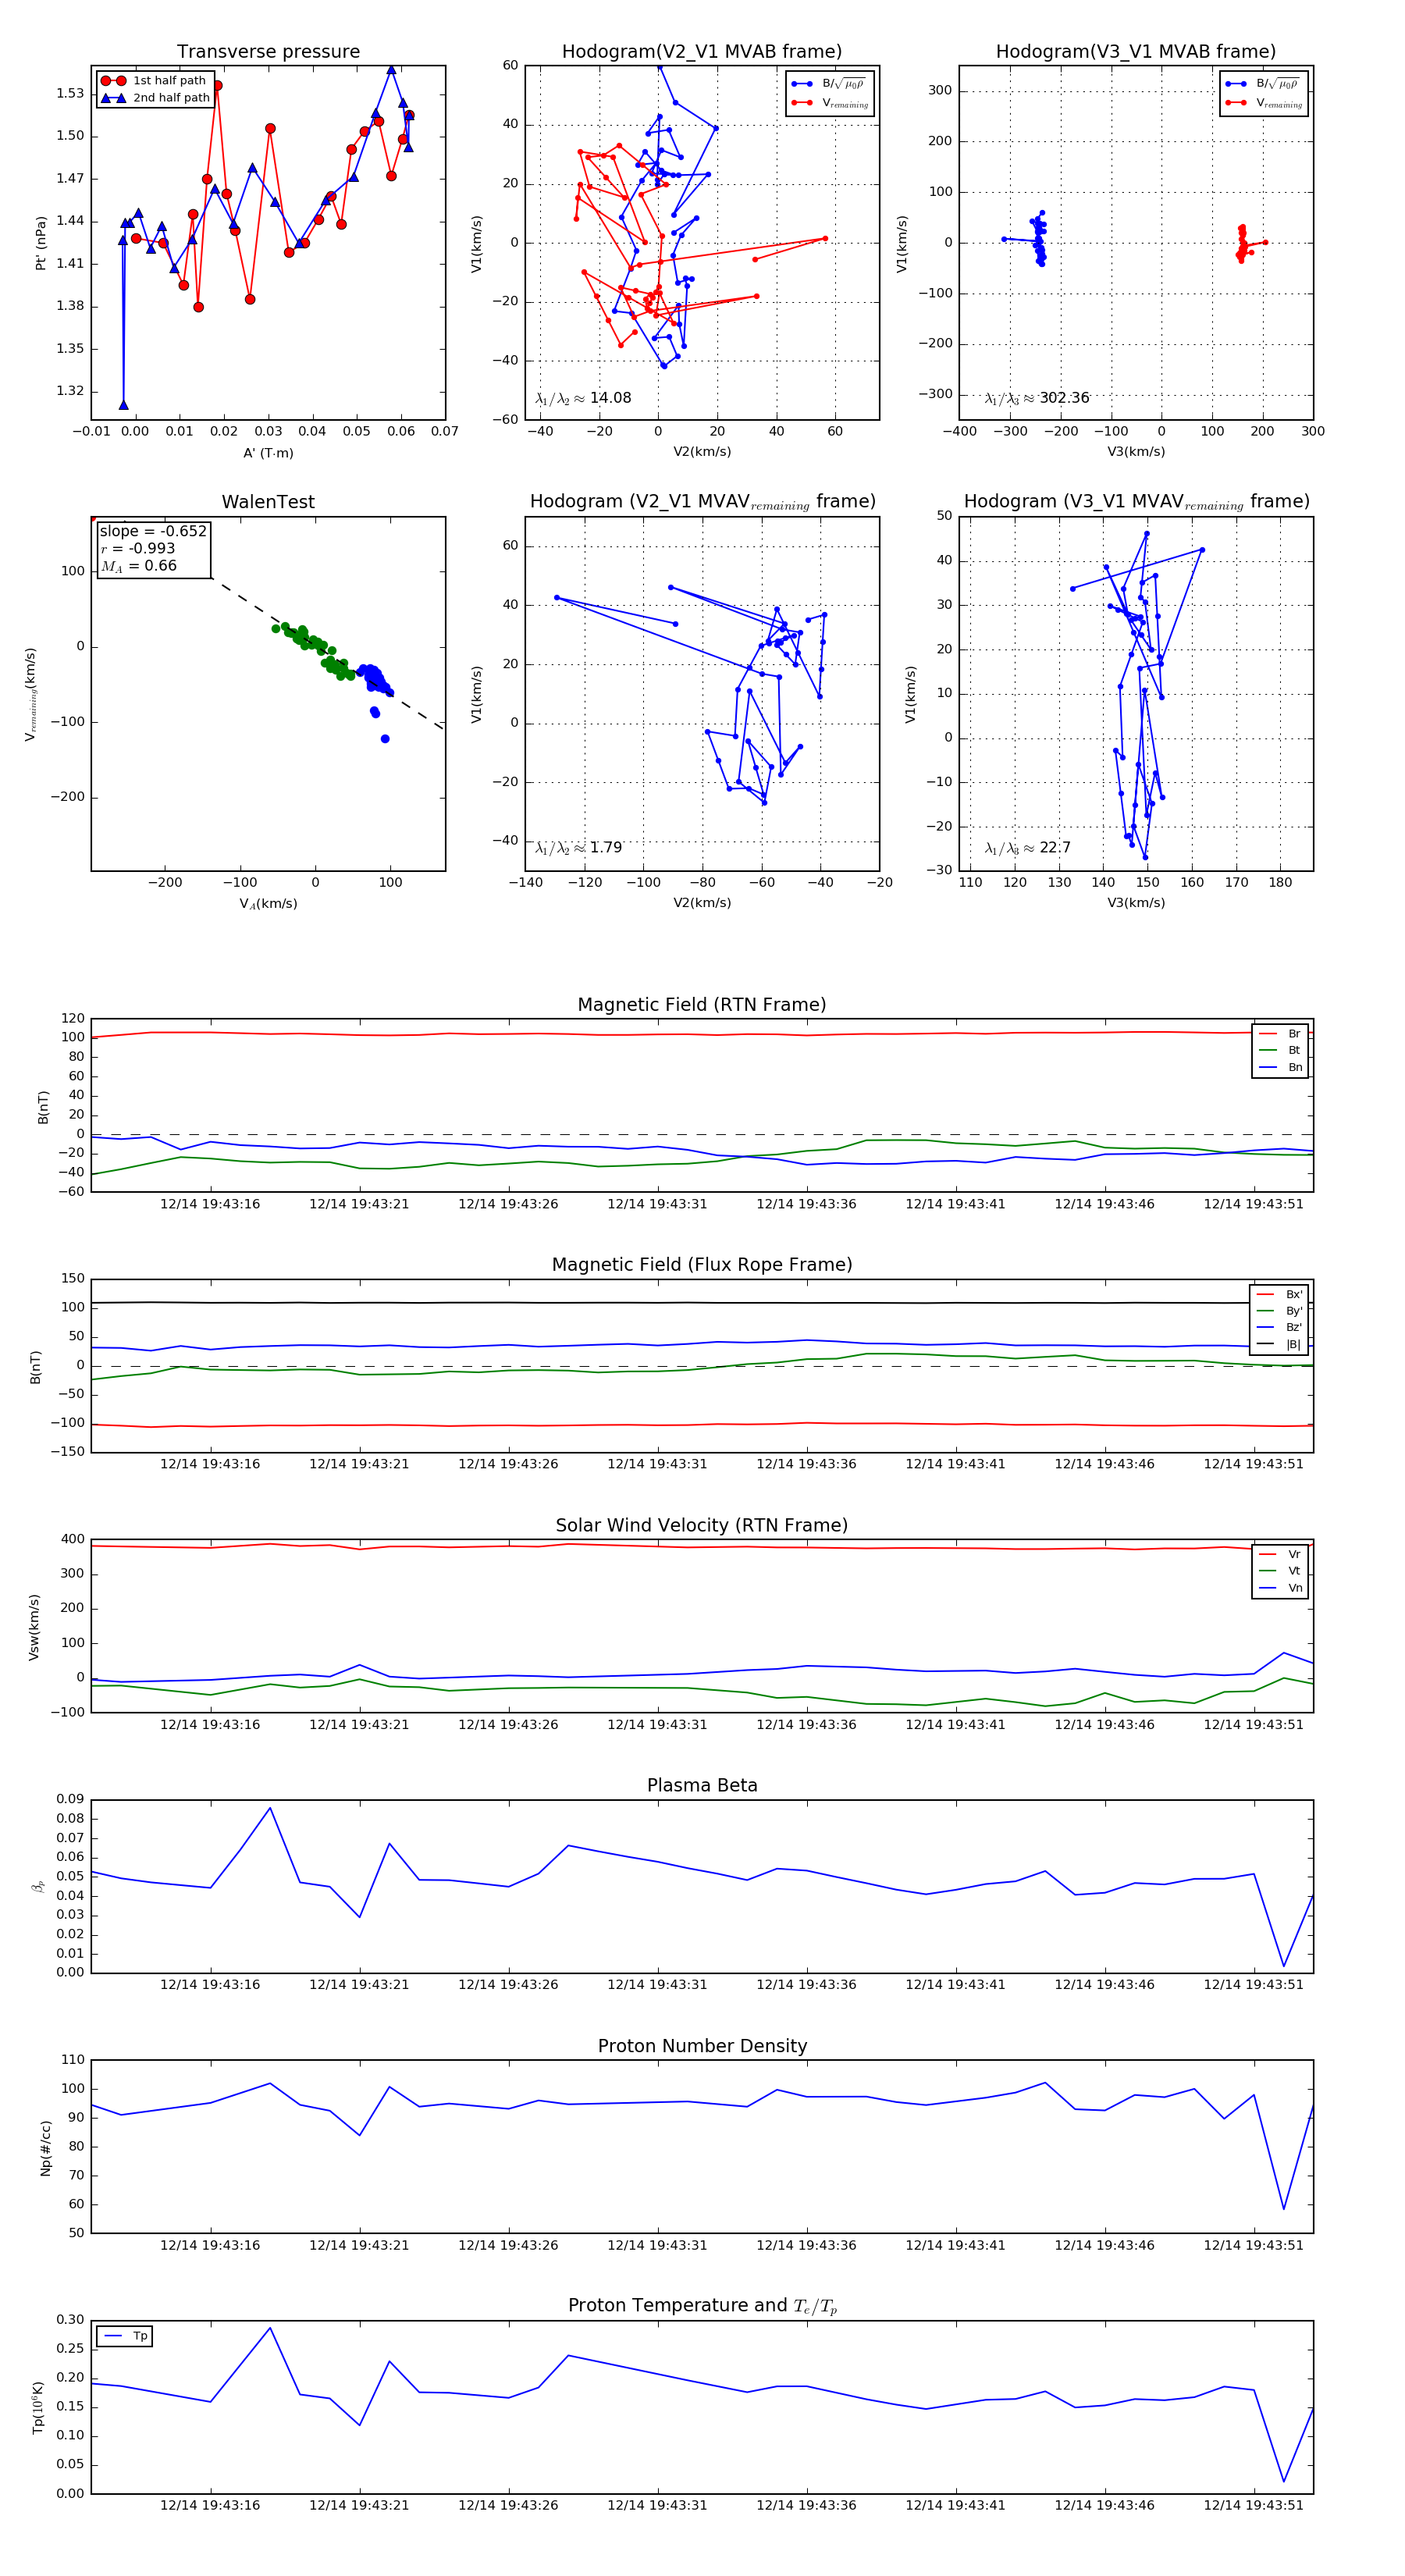Click the 'r = -0.993' annotation

pyautogui.click(x=138, y=548)
